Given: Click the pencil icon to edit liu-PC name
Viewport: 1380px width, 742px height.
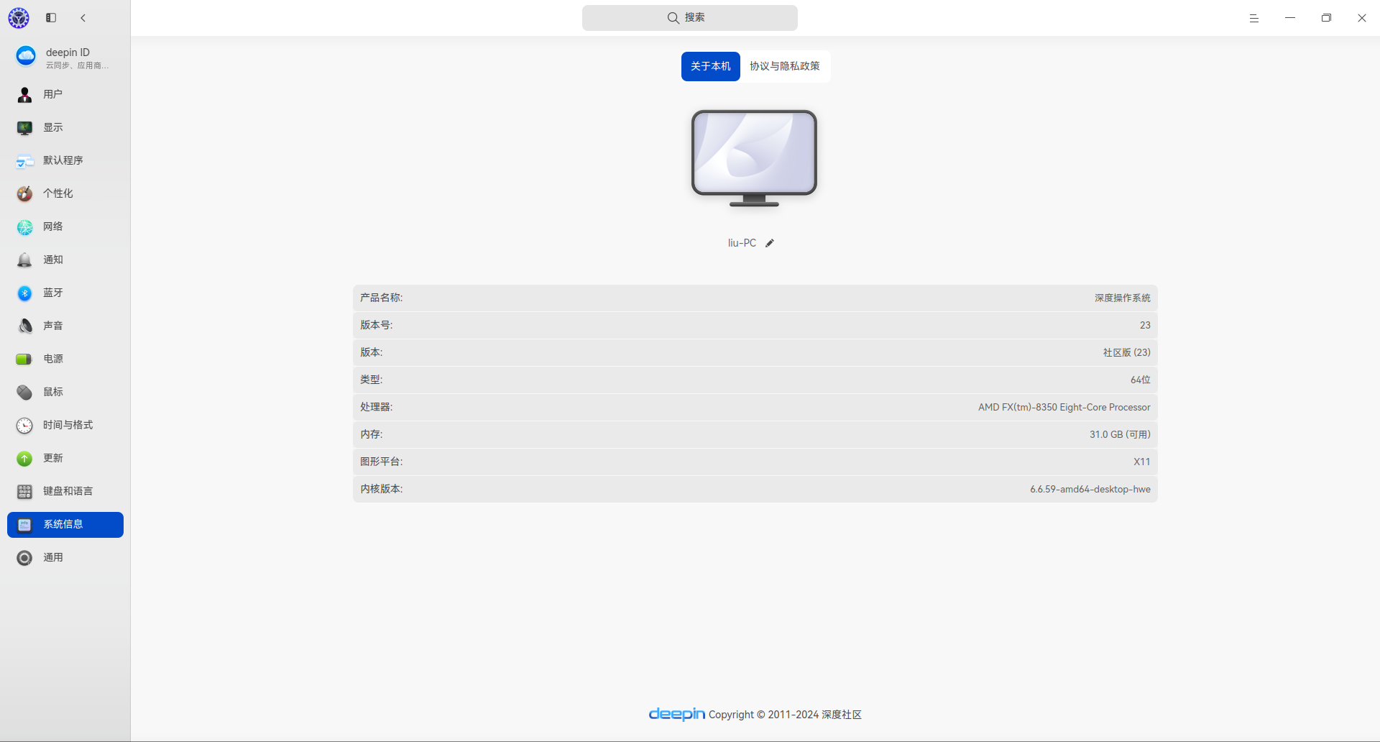Looking at the screenshot, I should coord(770,243).
